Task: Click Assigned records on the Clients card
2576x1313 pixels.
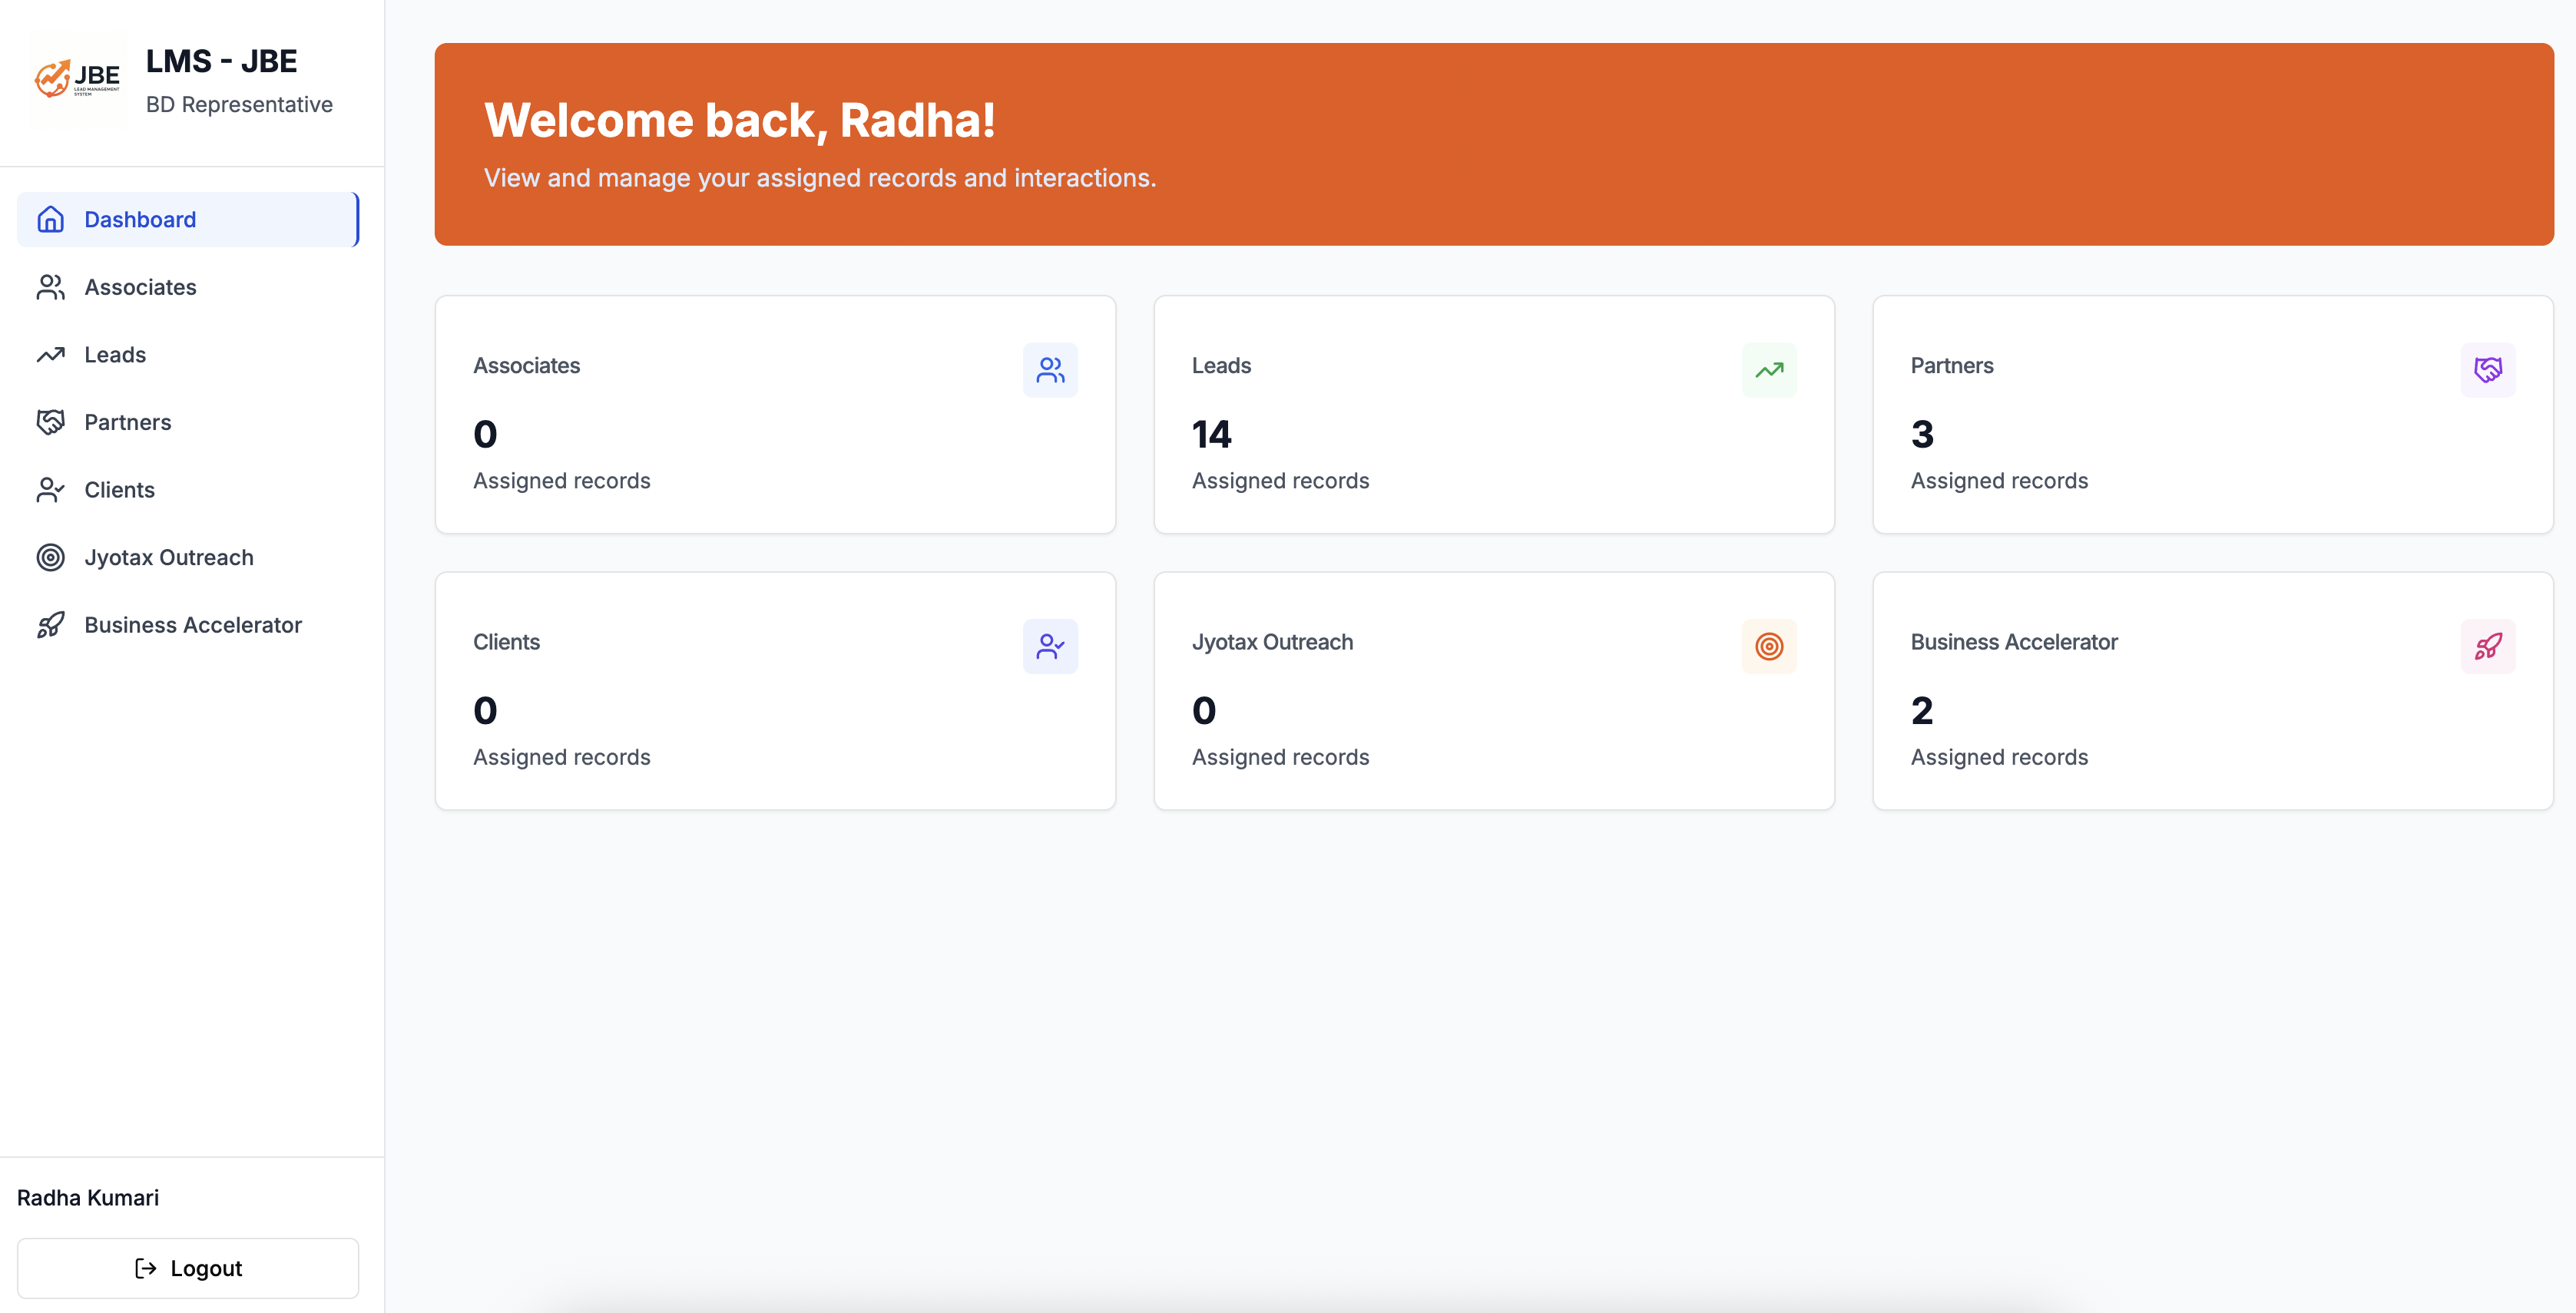Action: click(x=561, y=757)
